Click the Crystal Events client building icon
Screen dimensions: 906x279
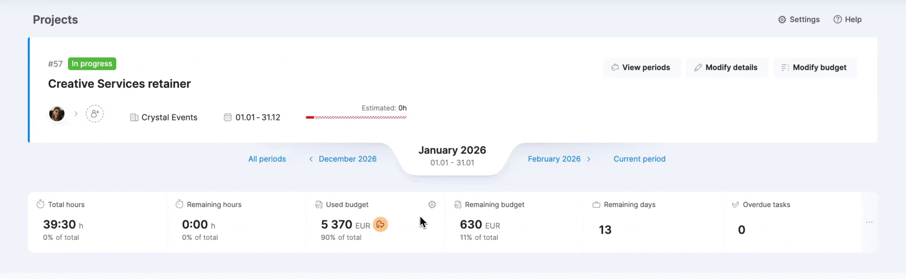[134, 117]
